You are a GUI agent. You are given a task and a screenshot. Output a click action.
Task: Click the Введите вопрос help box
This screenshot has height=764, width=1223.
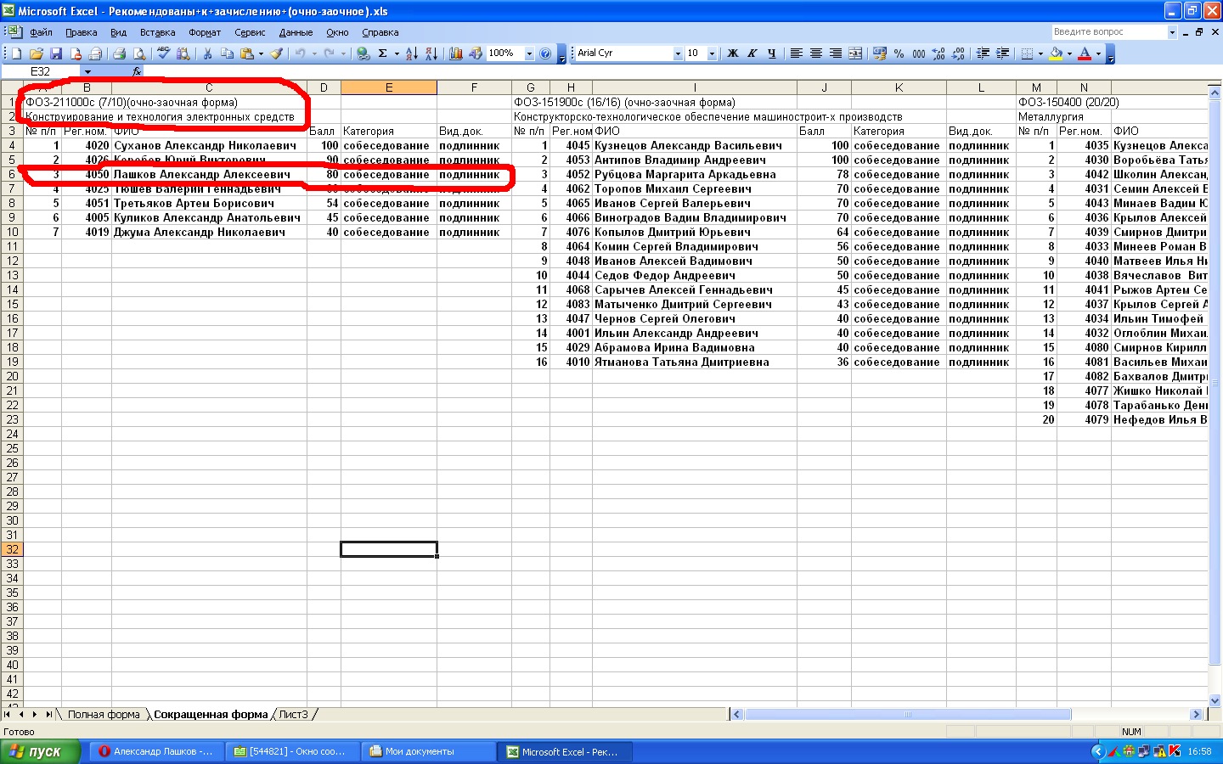tap(1108, 32)
